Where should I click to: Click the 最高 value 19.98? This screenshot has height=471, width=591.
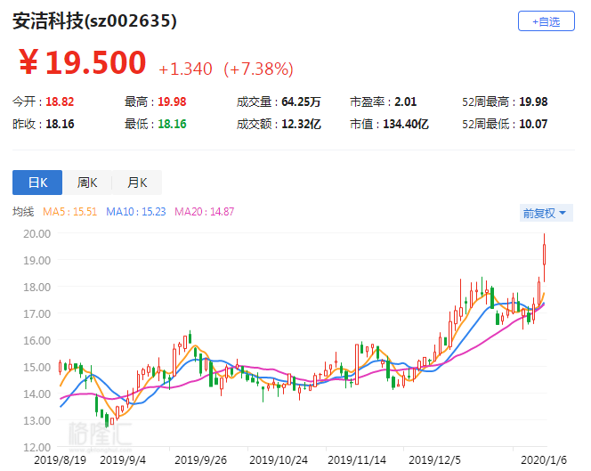pos(172,102)
